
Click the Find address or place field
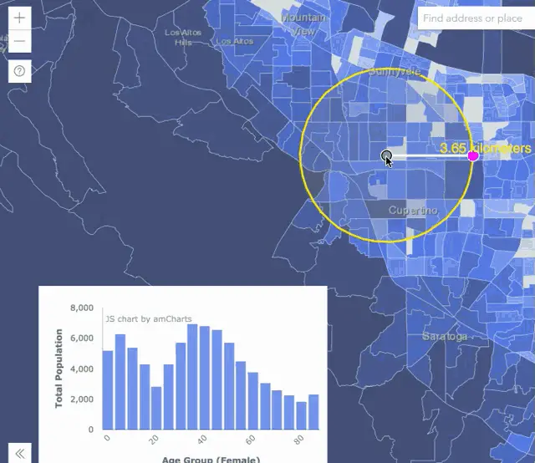pyautogui.click(x=476, y=18)
